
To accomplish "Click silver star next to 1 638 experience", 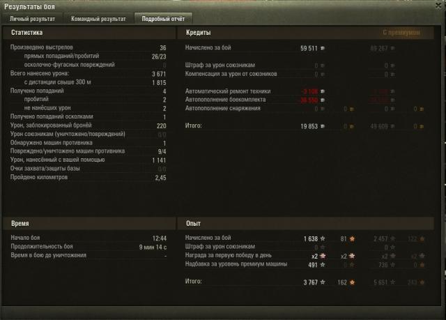I will click(x=323, y=238).
